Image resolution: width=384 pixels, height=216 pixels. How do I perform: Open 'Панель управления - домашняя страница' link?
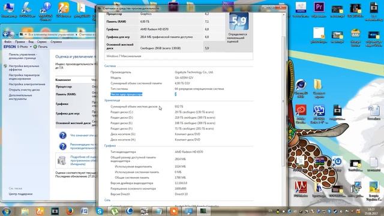23,56
